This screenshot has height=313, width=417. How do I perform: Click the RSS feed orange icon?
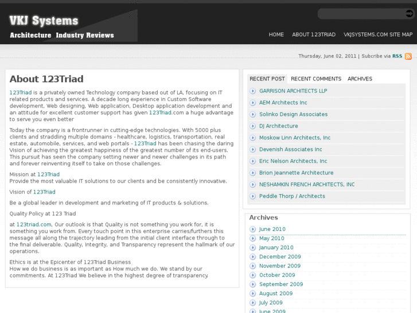point(408,56)
